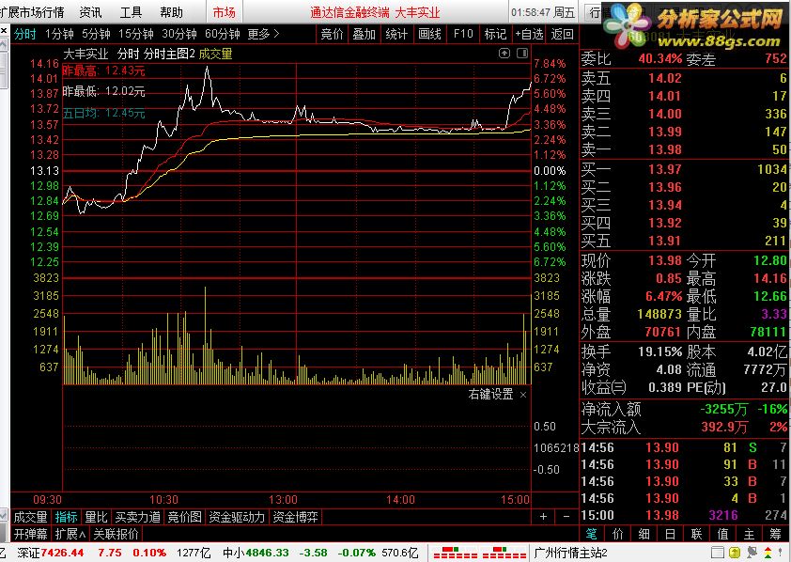Click the minus button to remove sub-chart
The width and height of the screenshot is (791, 562).
click(566, 517)
